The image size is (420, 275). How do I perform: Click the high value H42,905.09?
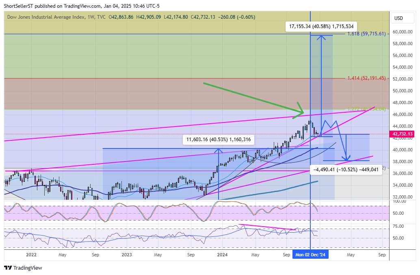pyautogui.click(x=149, y=17)
